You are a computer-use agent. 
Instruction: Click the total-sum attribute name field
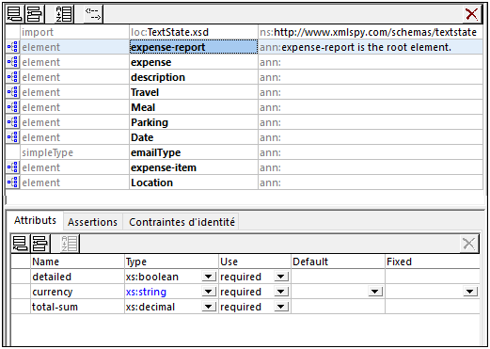pyautogui.click(x=77, y=307)
